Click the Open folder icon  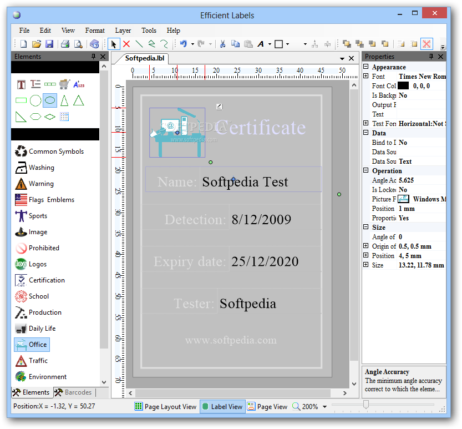(36, 44)
